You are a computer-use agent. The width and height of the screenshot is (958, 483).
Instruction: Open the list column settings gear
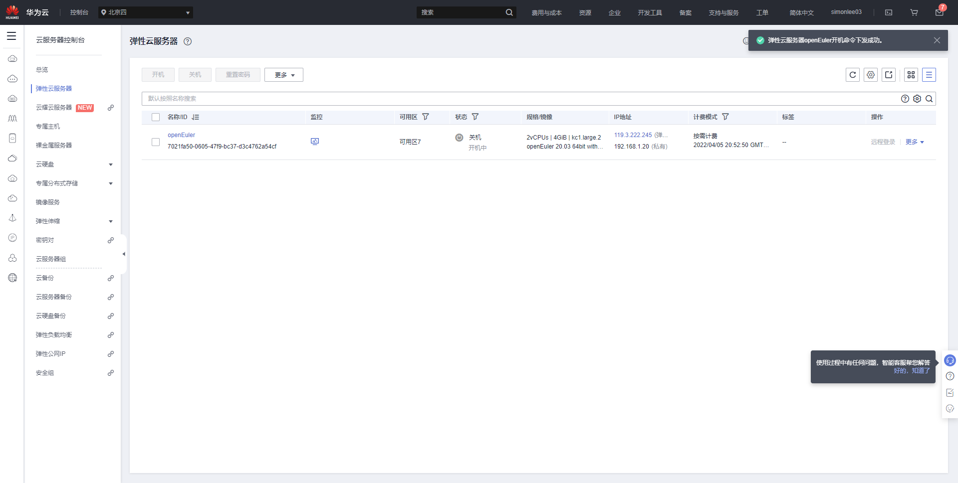[x=871, y=75]
